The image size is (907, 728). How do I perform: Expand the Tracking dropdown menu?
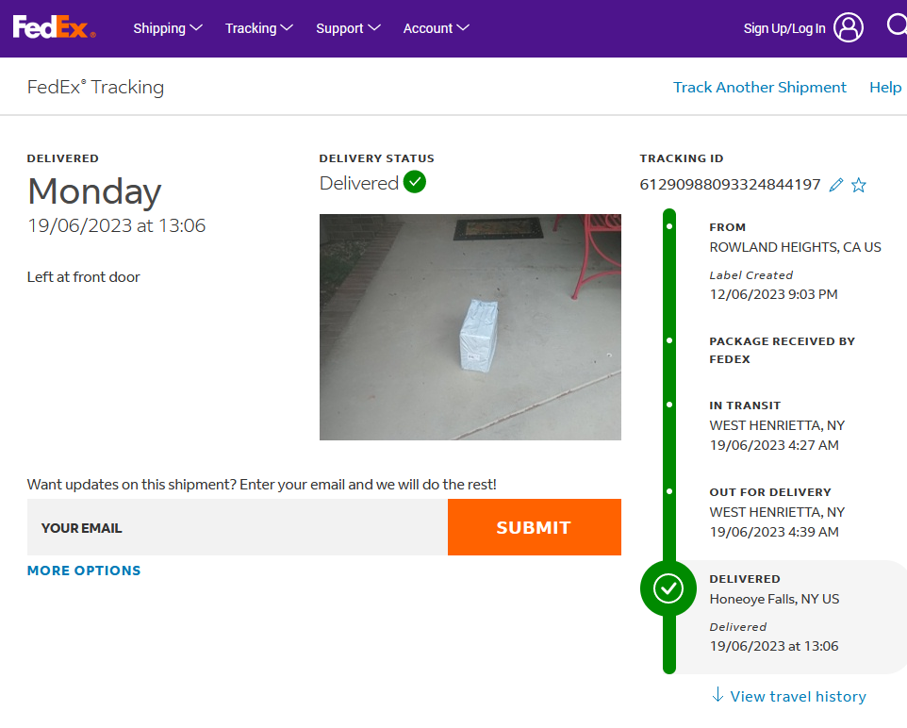point(259,28)
